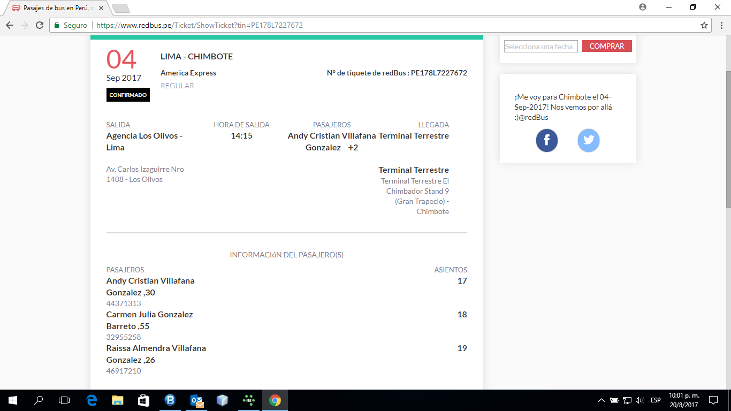Click the 'Selecciona una fecha' date field

tap(540, 47)
